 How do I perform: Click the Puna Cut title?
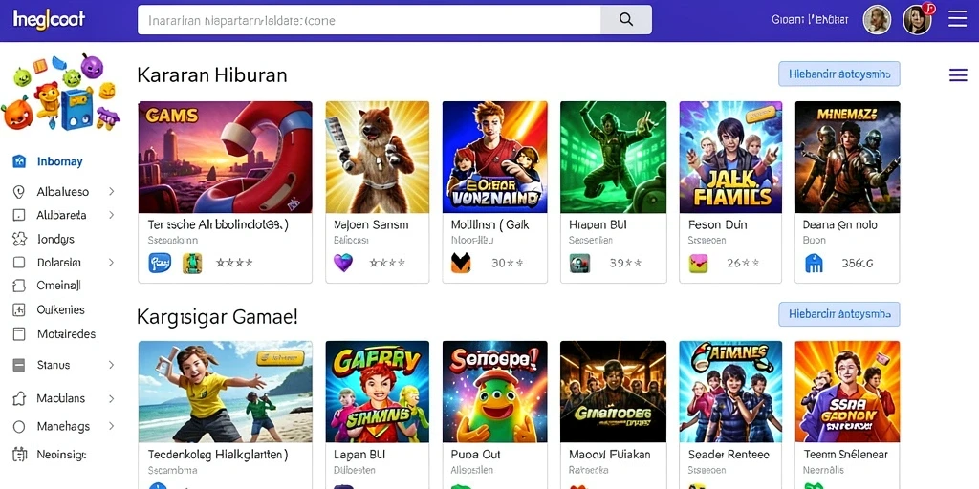point(476,455)
